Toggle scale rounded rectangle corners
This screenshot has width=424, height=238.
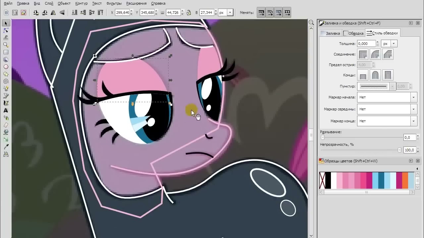click(270, 13)
